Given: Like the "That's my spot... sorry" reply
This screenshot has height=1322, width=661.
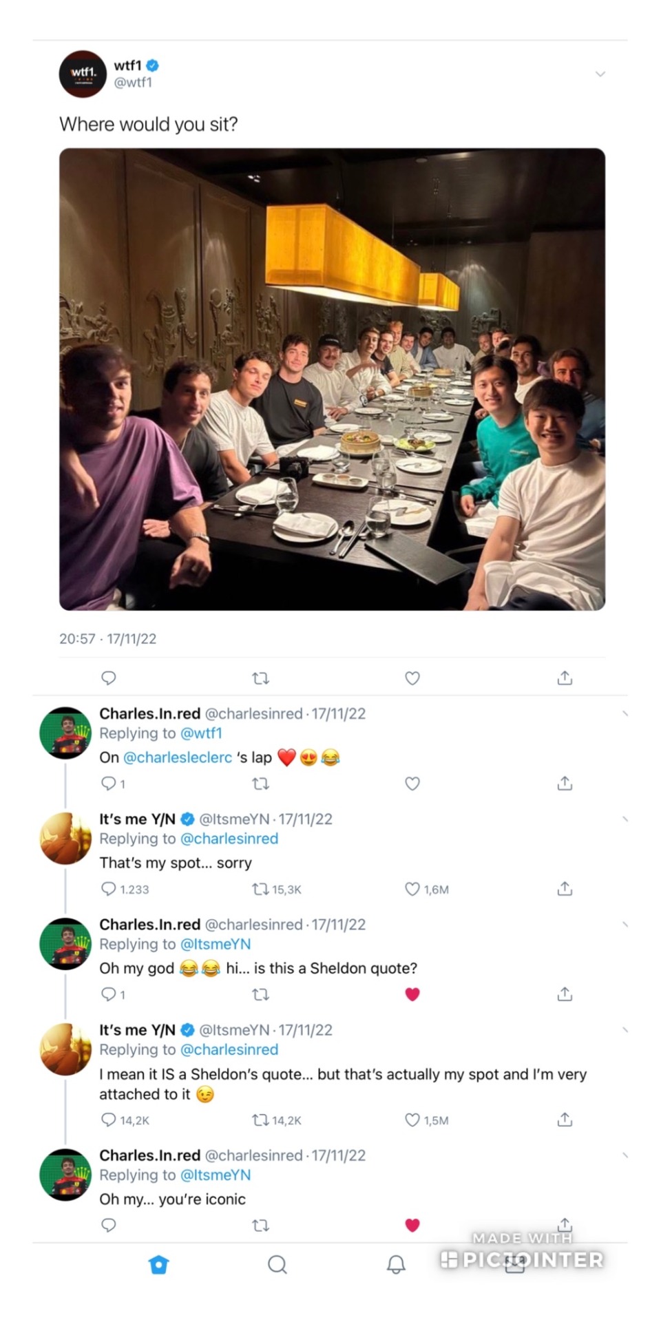Looking at the screenshot, I should tap(412, 889).
